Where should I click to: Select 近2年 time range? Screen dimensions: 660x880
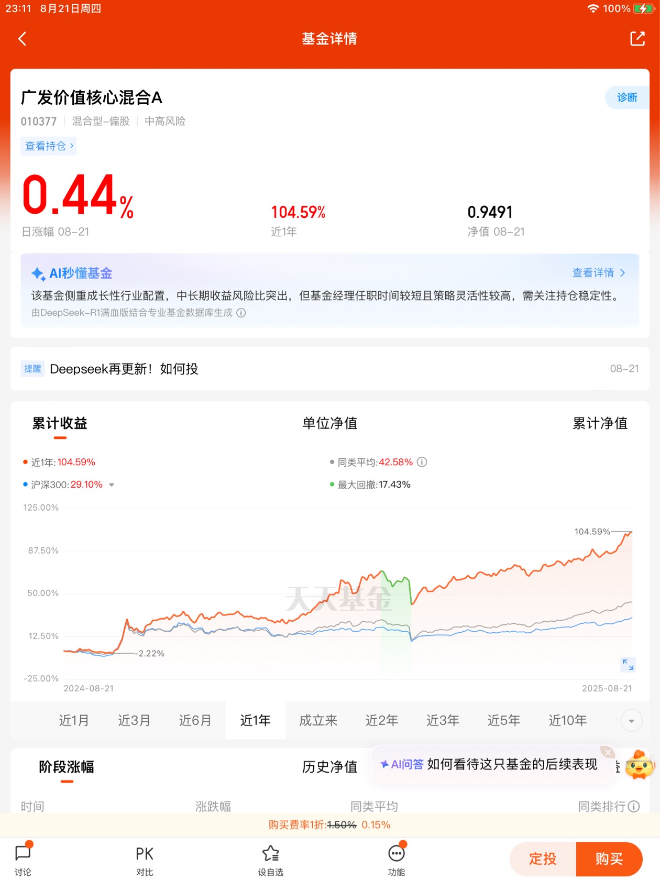click(382, 721)
